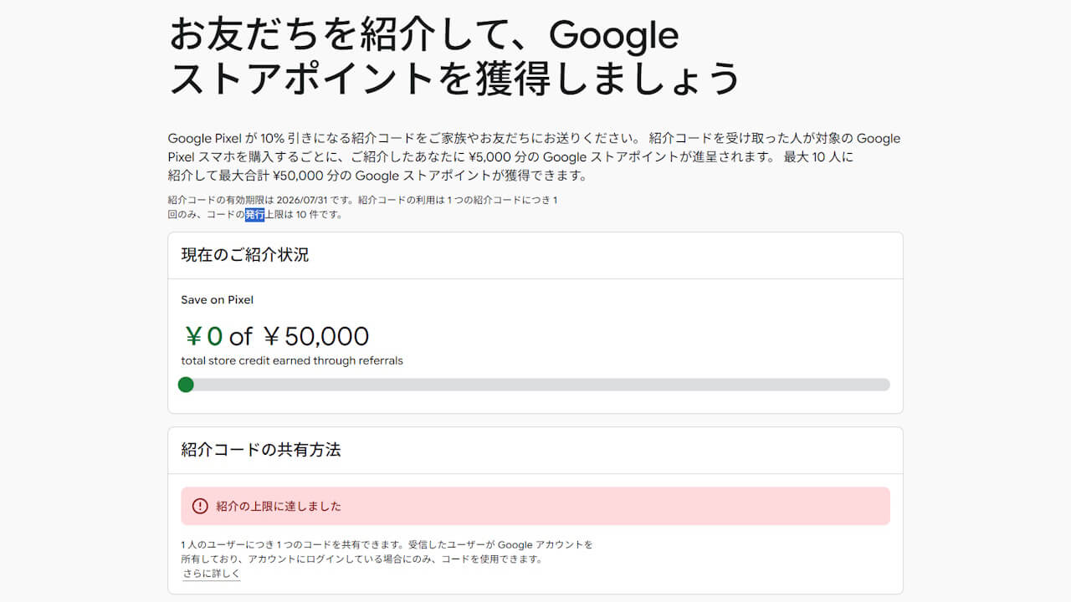
Task: Click the green ¥0 earned amount
Action: (x=203, y=336)
